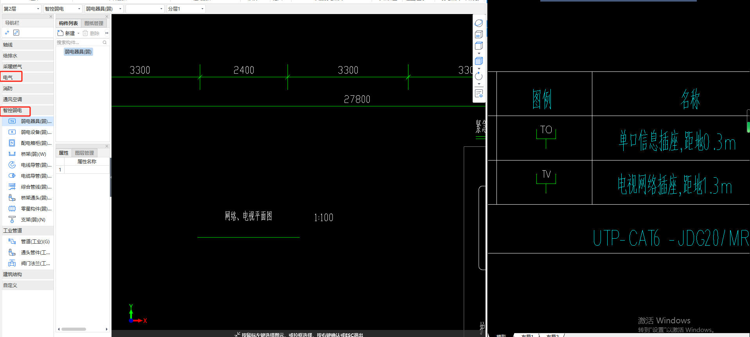Click the TO symbol in CAD legend window
Screen dimensions: 750x337
tap(546, 137)
